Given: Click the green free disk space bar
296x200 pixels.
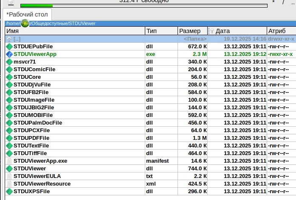Looking at the screenshot, I should click(37, 6).
